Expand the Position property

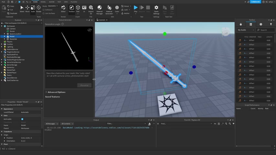pos(5,138)
